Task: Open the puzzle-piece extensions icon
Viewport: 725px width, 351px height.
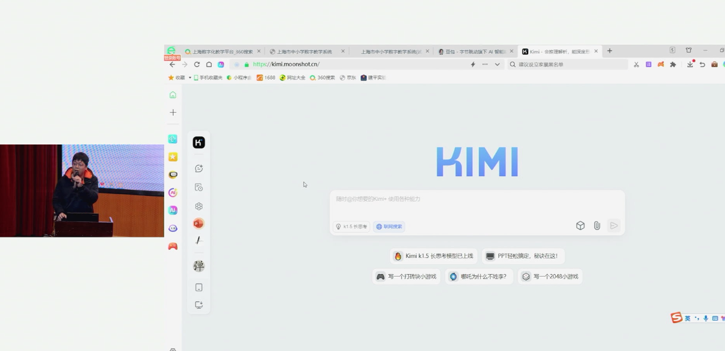Action: click(673, 64)
